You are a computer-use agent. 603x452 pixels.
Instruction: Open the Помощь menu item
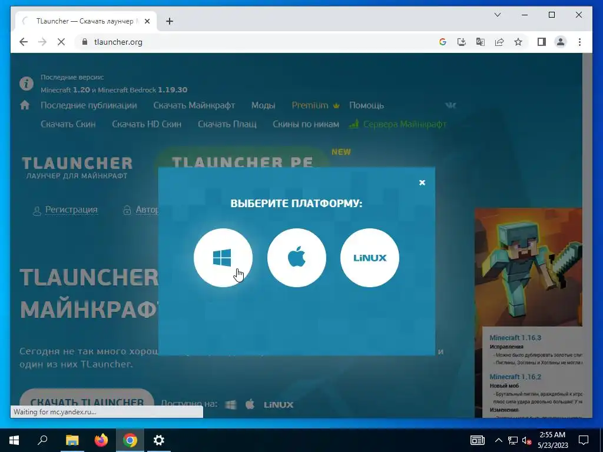(x=366, y=105)
